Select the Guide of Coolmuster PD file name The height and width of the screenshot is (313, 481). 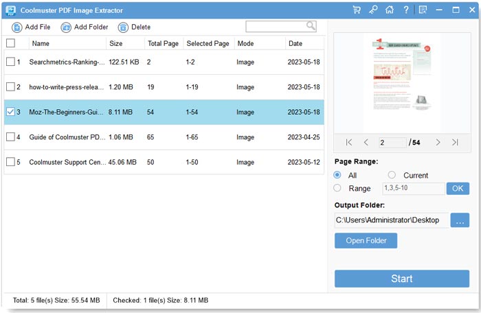pyautogui.click(x=67, y=137)
